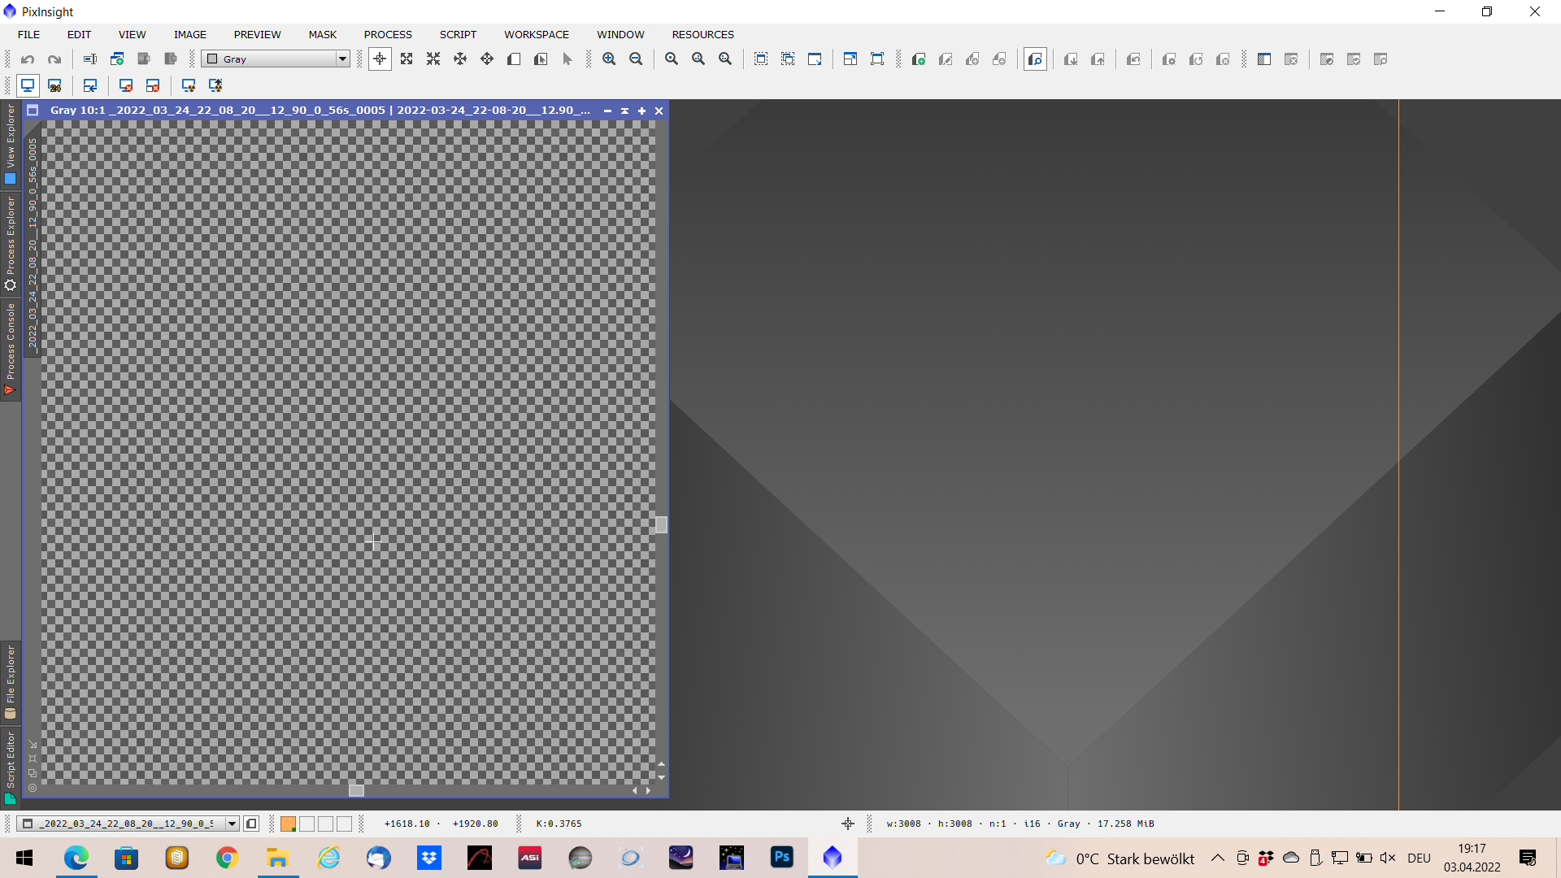Open the MASK menu
The width and height of the screenshot is (1561, 878).
(322, 34)
